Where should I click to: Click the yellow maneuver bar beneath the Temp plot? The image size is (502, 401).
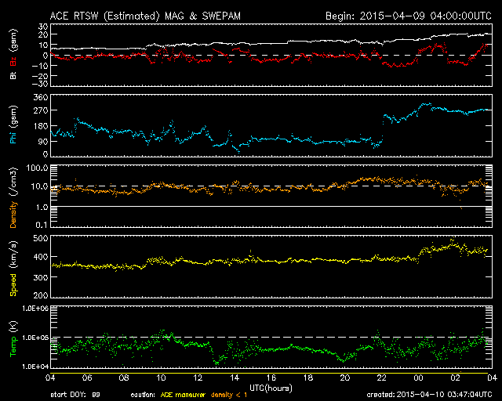[x=269, y=373]
